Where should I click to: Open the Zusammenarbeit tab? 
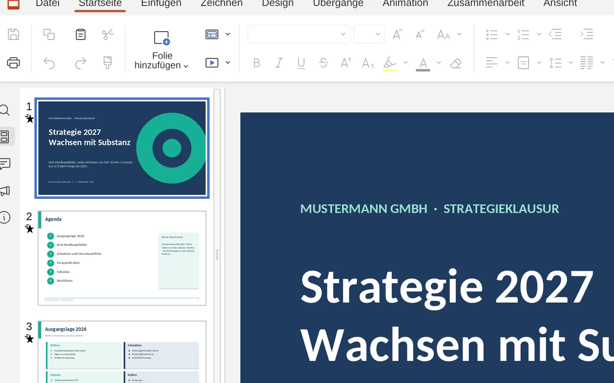[x=486, y=3]
